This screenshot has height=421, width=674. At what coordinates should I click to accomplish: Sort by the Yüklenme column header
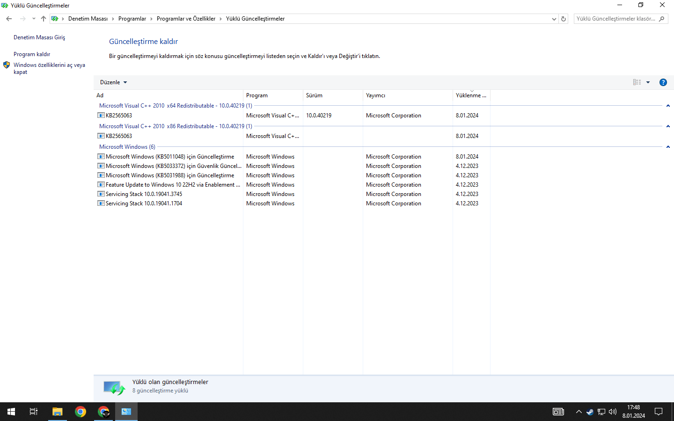pyautogui.click(x=471, y=95)
